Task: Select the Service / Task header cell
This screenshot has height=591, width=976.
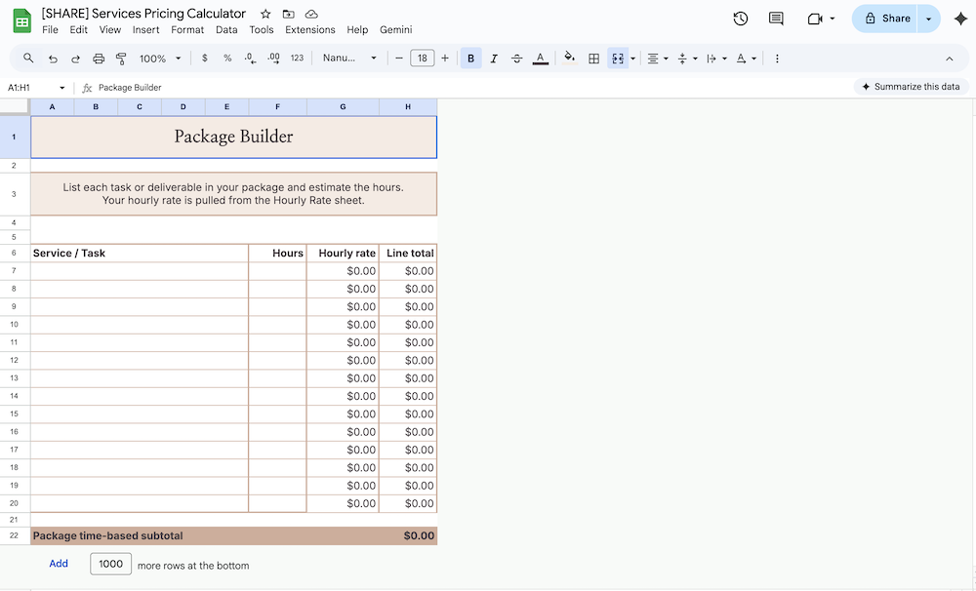Action: (140, 254)
